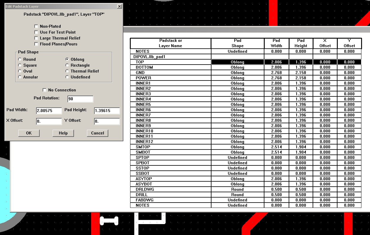Select the GND layer name

click(x=140, y=73)
